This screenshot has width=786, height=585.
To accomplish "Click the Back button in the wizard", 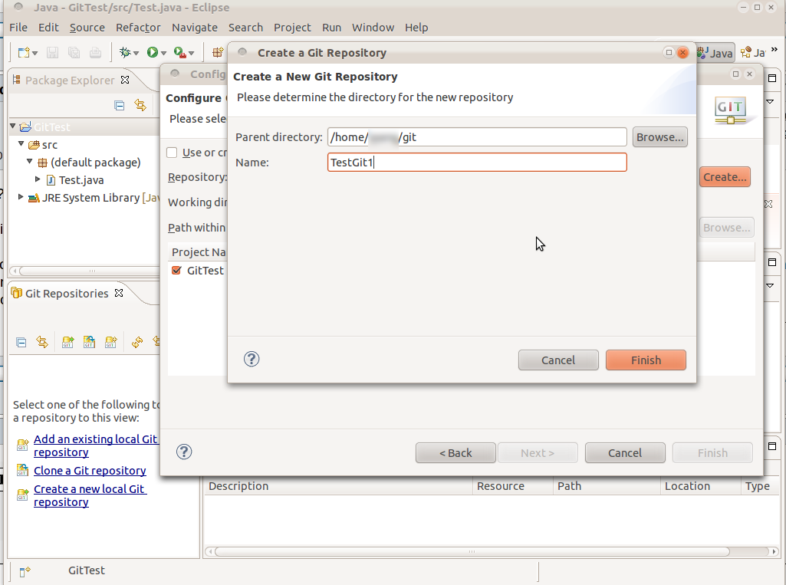I will [455, 452].
